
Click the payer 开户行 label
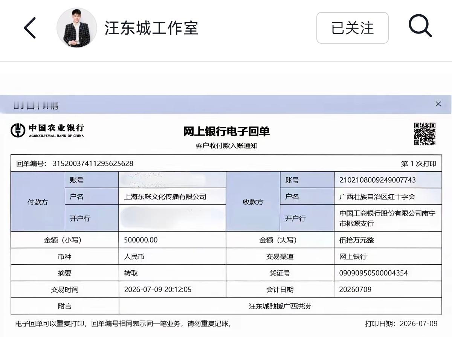pos(80,218)
